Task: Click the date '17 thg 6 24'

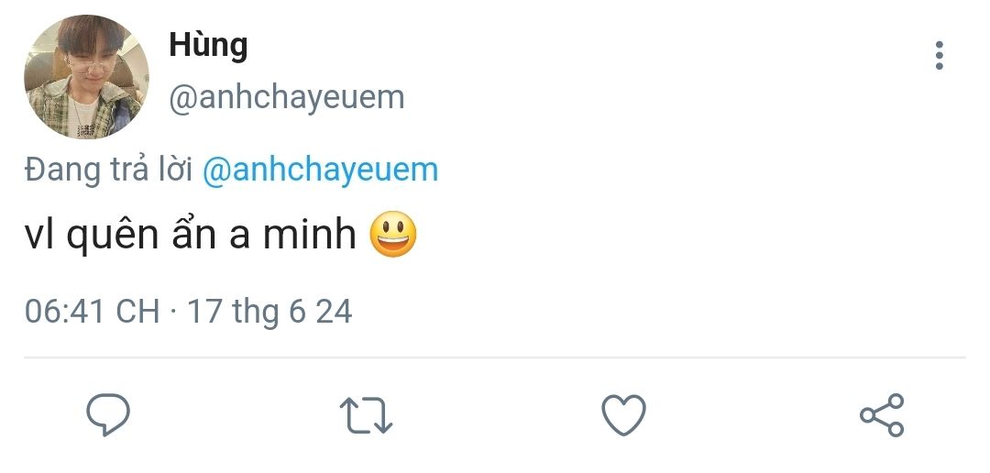Action: [x=269, y=312]
